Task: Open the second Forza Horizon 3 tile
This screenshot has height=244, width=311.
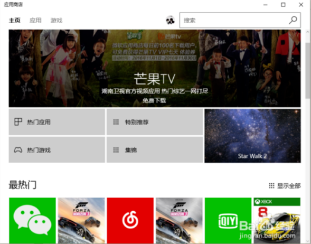Action: pyautogui.click(x=180, y=221)
